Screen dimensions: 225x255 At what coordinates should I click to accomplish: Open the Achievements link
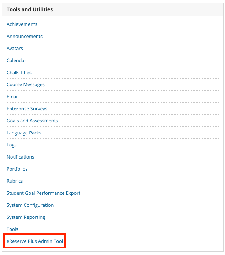click(x=22, y=24)
